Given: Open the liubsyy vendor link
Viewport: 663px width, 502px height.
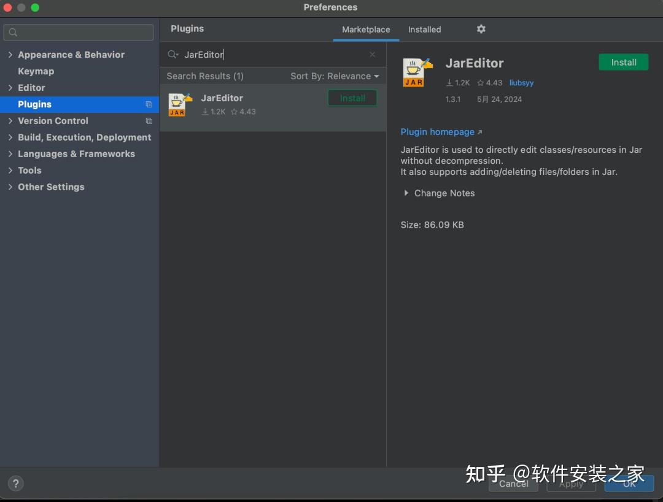Looking at the screenshot, I should click(521, 83).
